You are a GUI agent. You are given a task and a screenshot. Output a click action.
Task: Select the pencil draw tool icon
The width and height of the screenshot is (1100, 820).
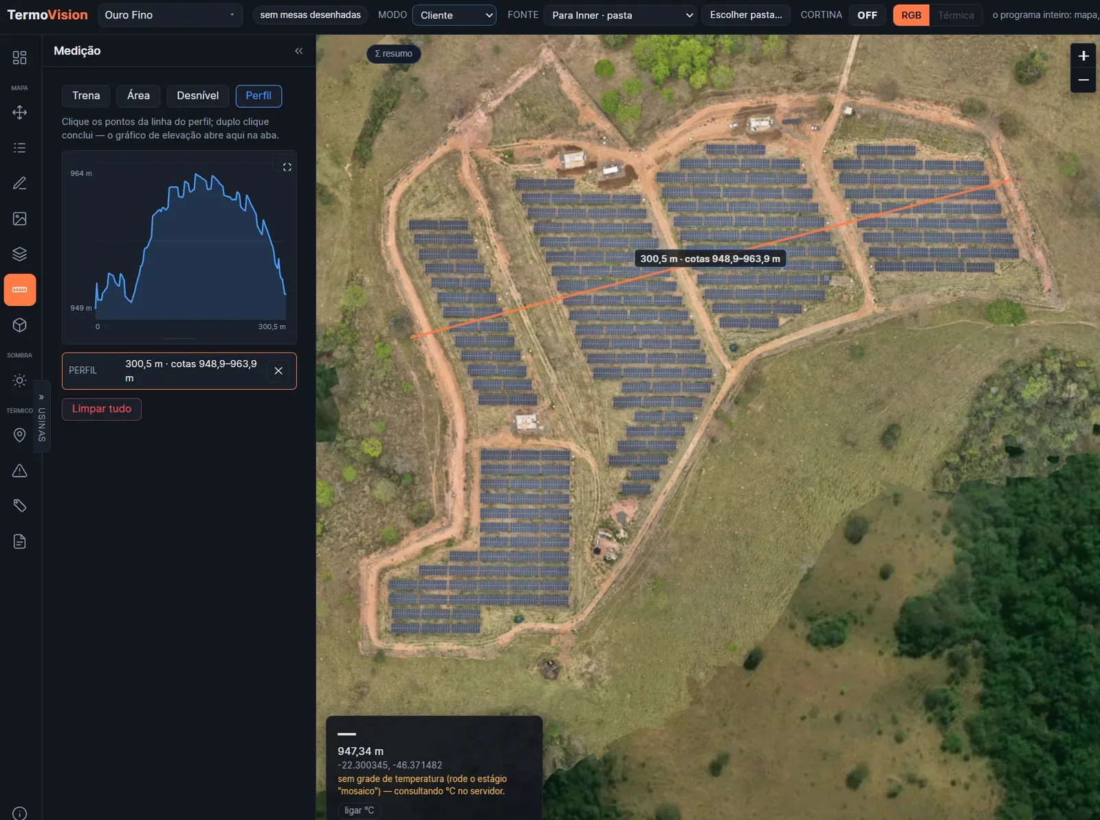pos(19,184)
